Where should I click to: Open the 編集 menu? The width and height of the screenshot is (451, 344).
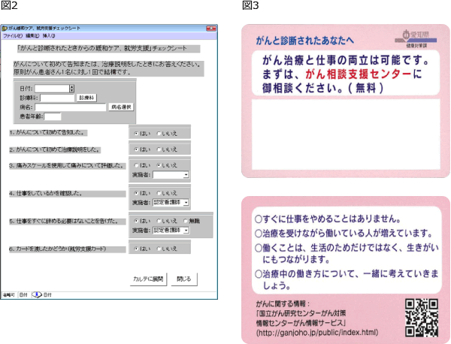[x=32, y=35]
